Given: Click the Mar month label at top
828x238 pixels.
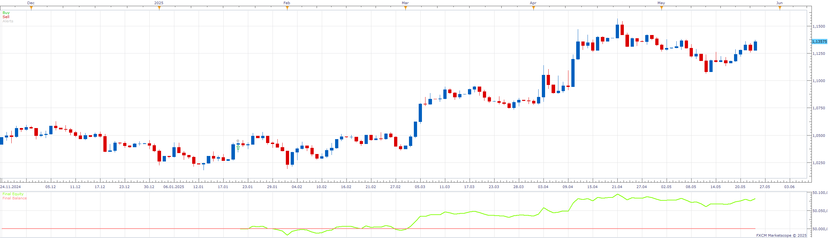Looking at the screenshot, I should click(x=405, y=3).
